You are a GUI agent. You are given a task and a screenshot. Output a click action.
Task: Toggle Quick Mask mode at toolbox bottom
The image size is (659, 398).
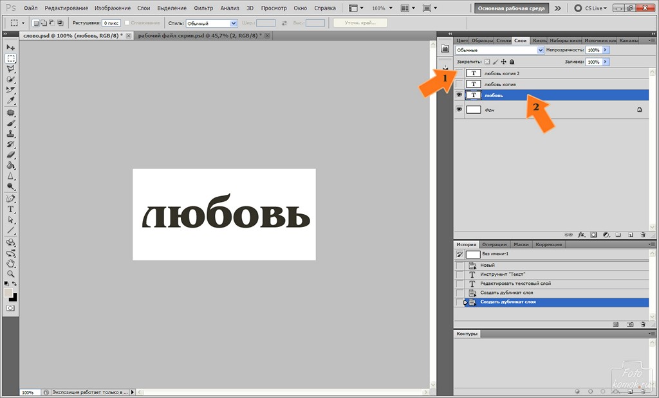[x=10, y=308]
